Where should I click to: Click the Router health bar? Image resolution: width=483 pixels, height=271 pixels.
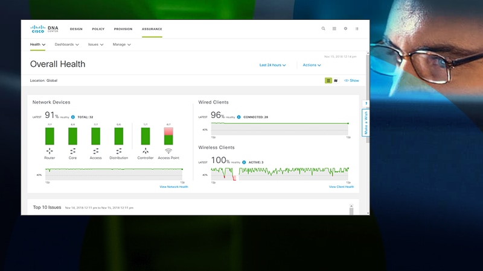pyautogui.click(x=50, y=136)
